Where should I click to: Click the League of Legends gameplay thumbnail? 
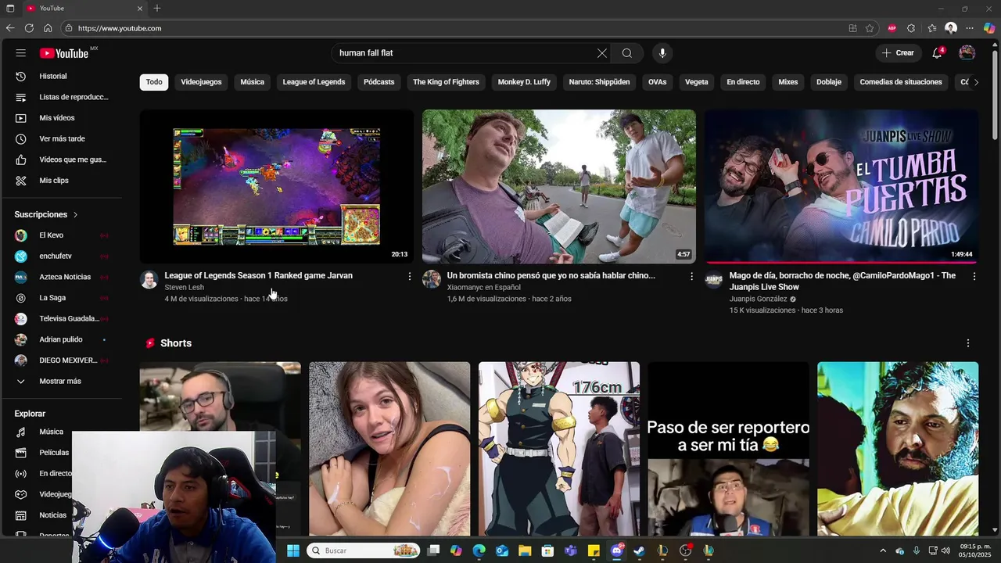coord(276,186)
